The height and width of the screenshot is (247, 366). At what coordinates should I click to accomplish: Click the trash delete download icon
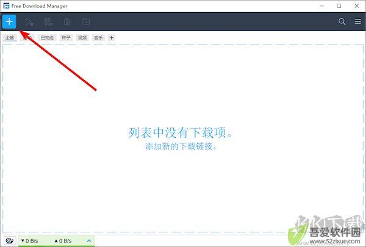tap(67, 22)
